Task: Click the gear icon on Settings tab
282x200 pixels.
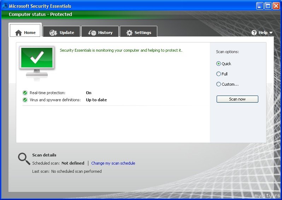Action: pyautogui.click(x=129, y=33)
